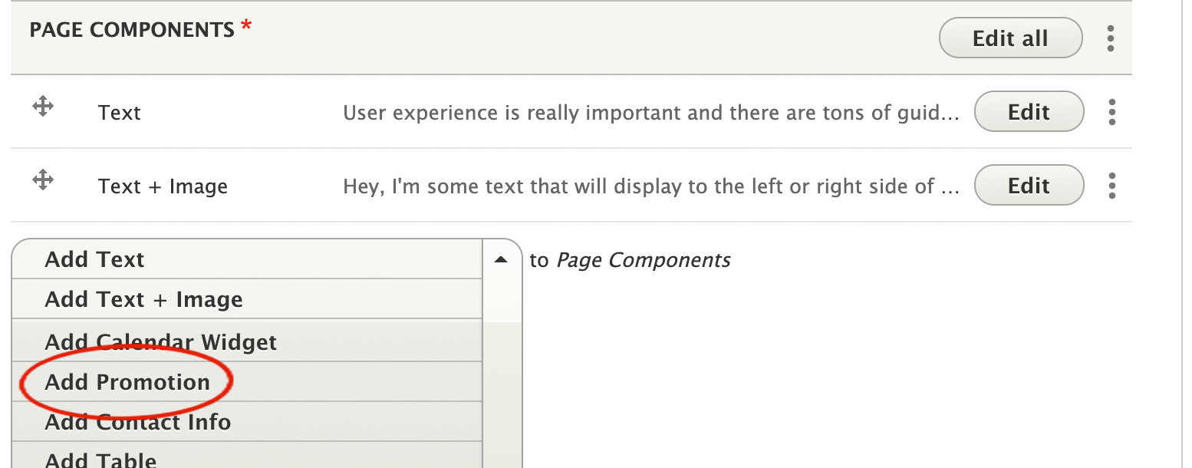Collapse the add-component dropdown arrow
1192x468 pixels.
point(502,260)
